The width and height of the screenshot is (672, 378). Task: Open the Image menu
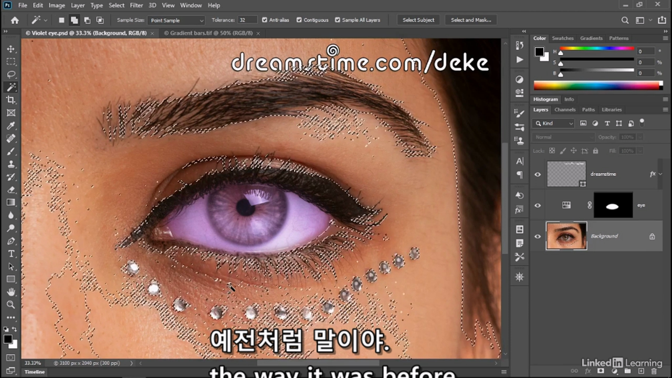(57, 5)
